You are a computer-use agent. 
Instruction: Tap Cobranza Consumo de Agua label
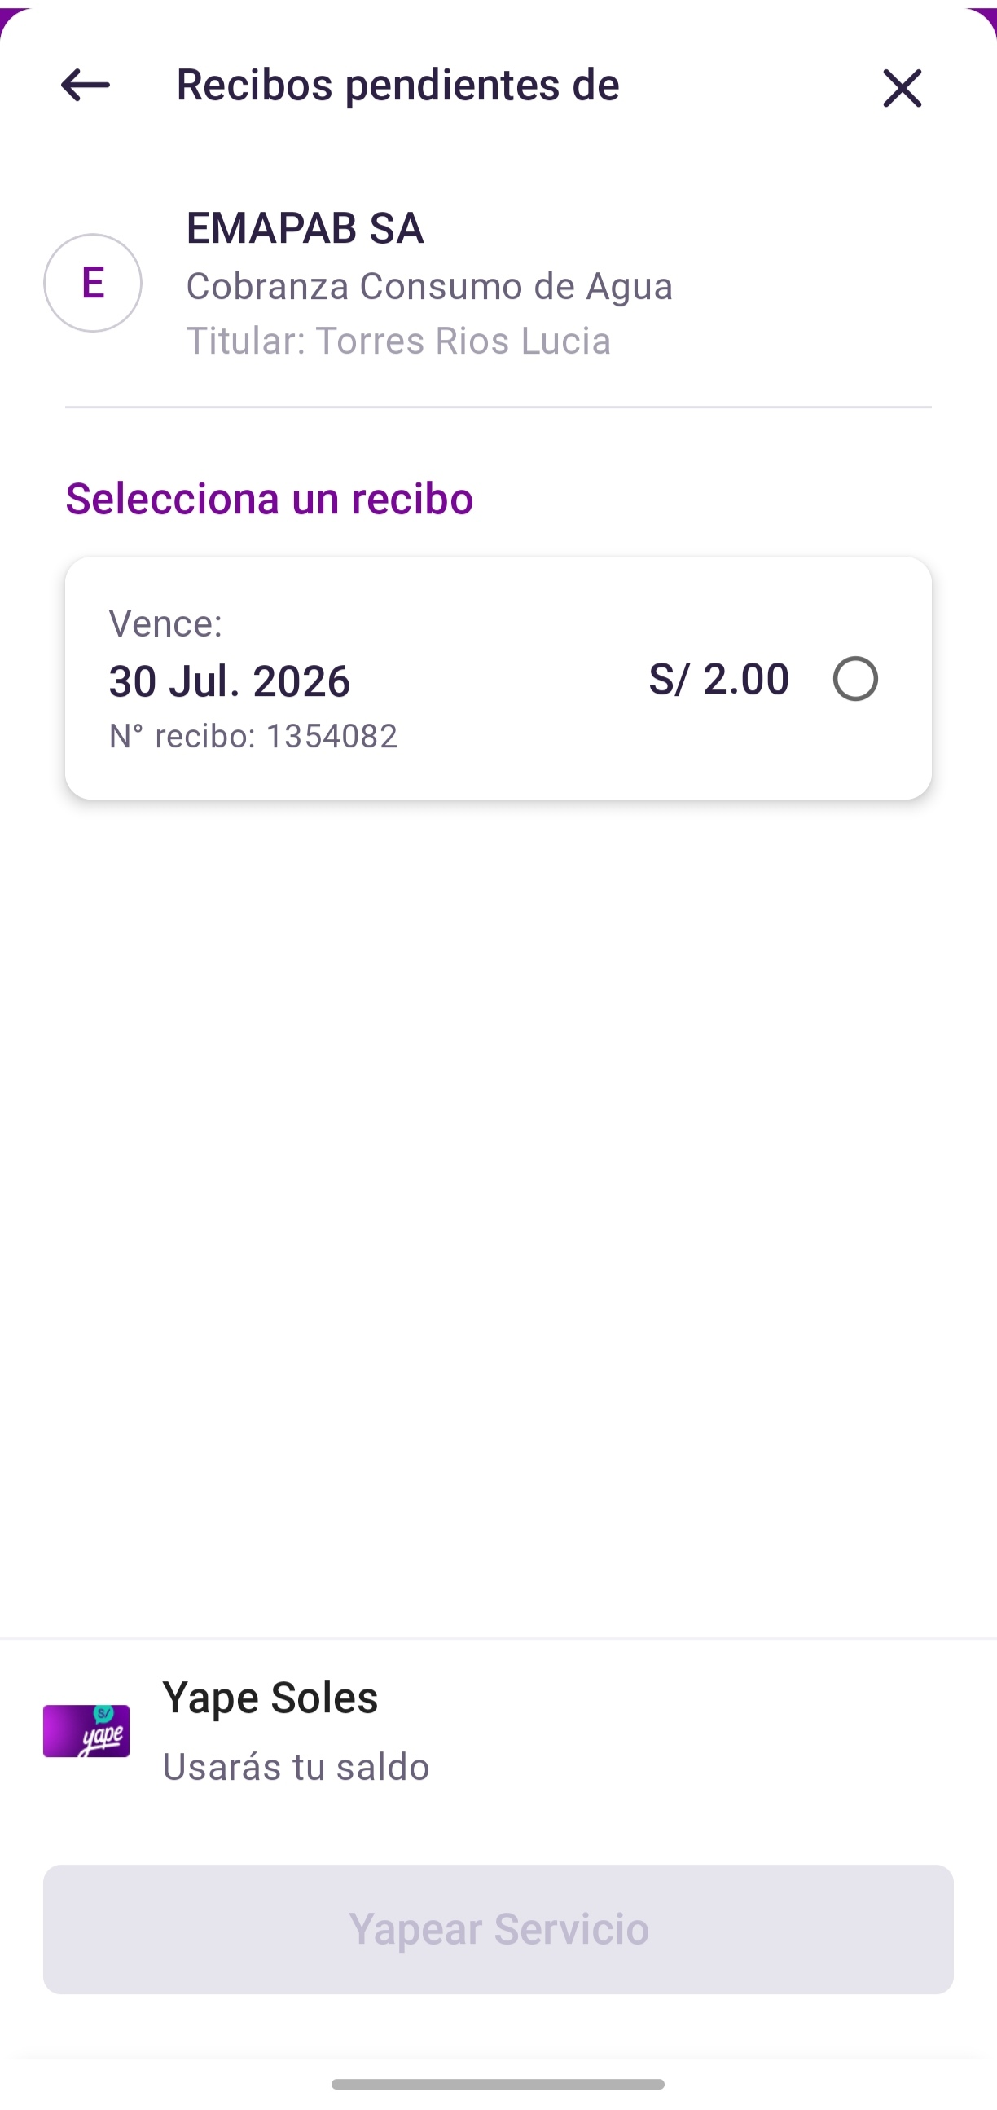click(430, 286)
